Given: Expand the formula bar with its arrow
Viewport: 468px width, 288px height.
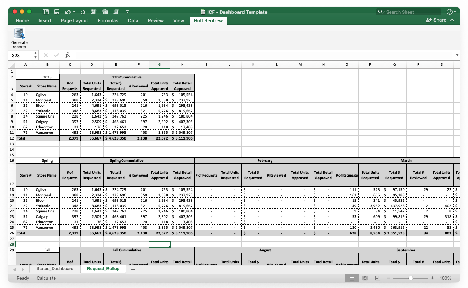Looking at the screenshot, I should click(x=457, y=55).
